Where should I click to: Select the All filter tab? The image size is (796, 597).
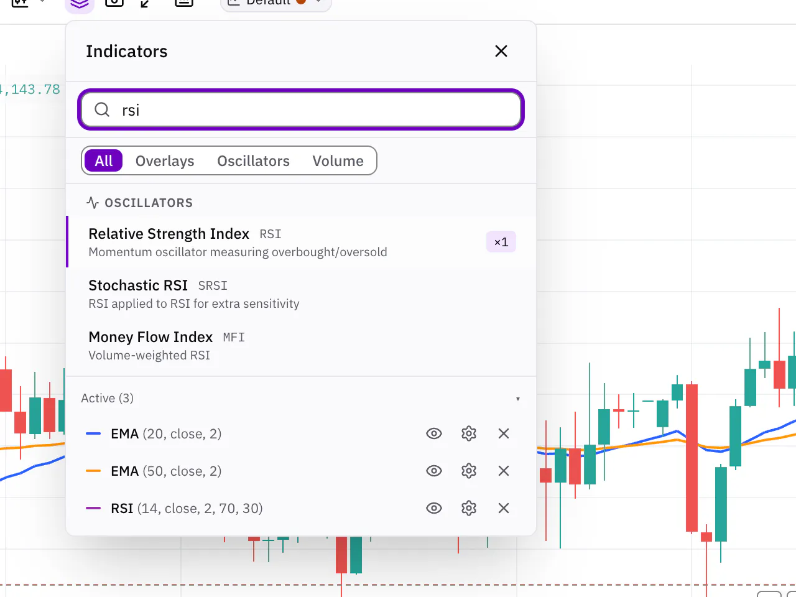click(104, 161)
